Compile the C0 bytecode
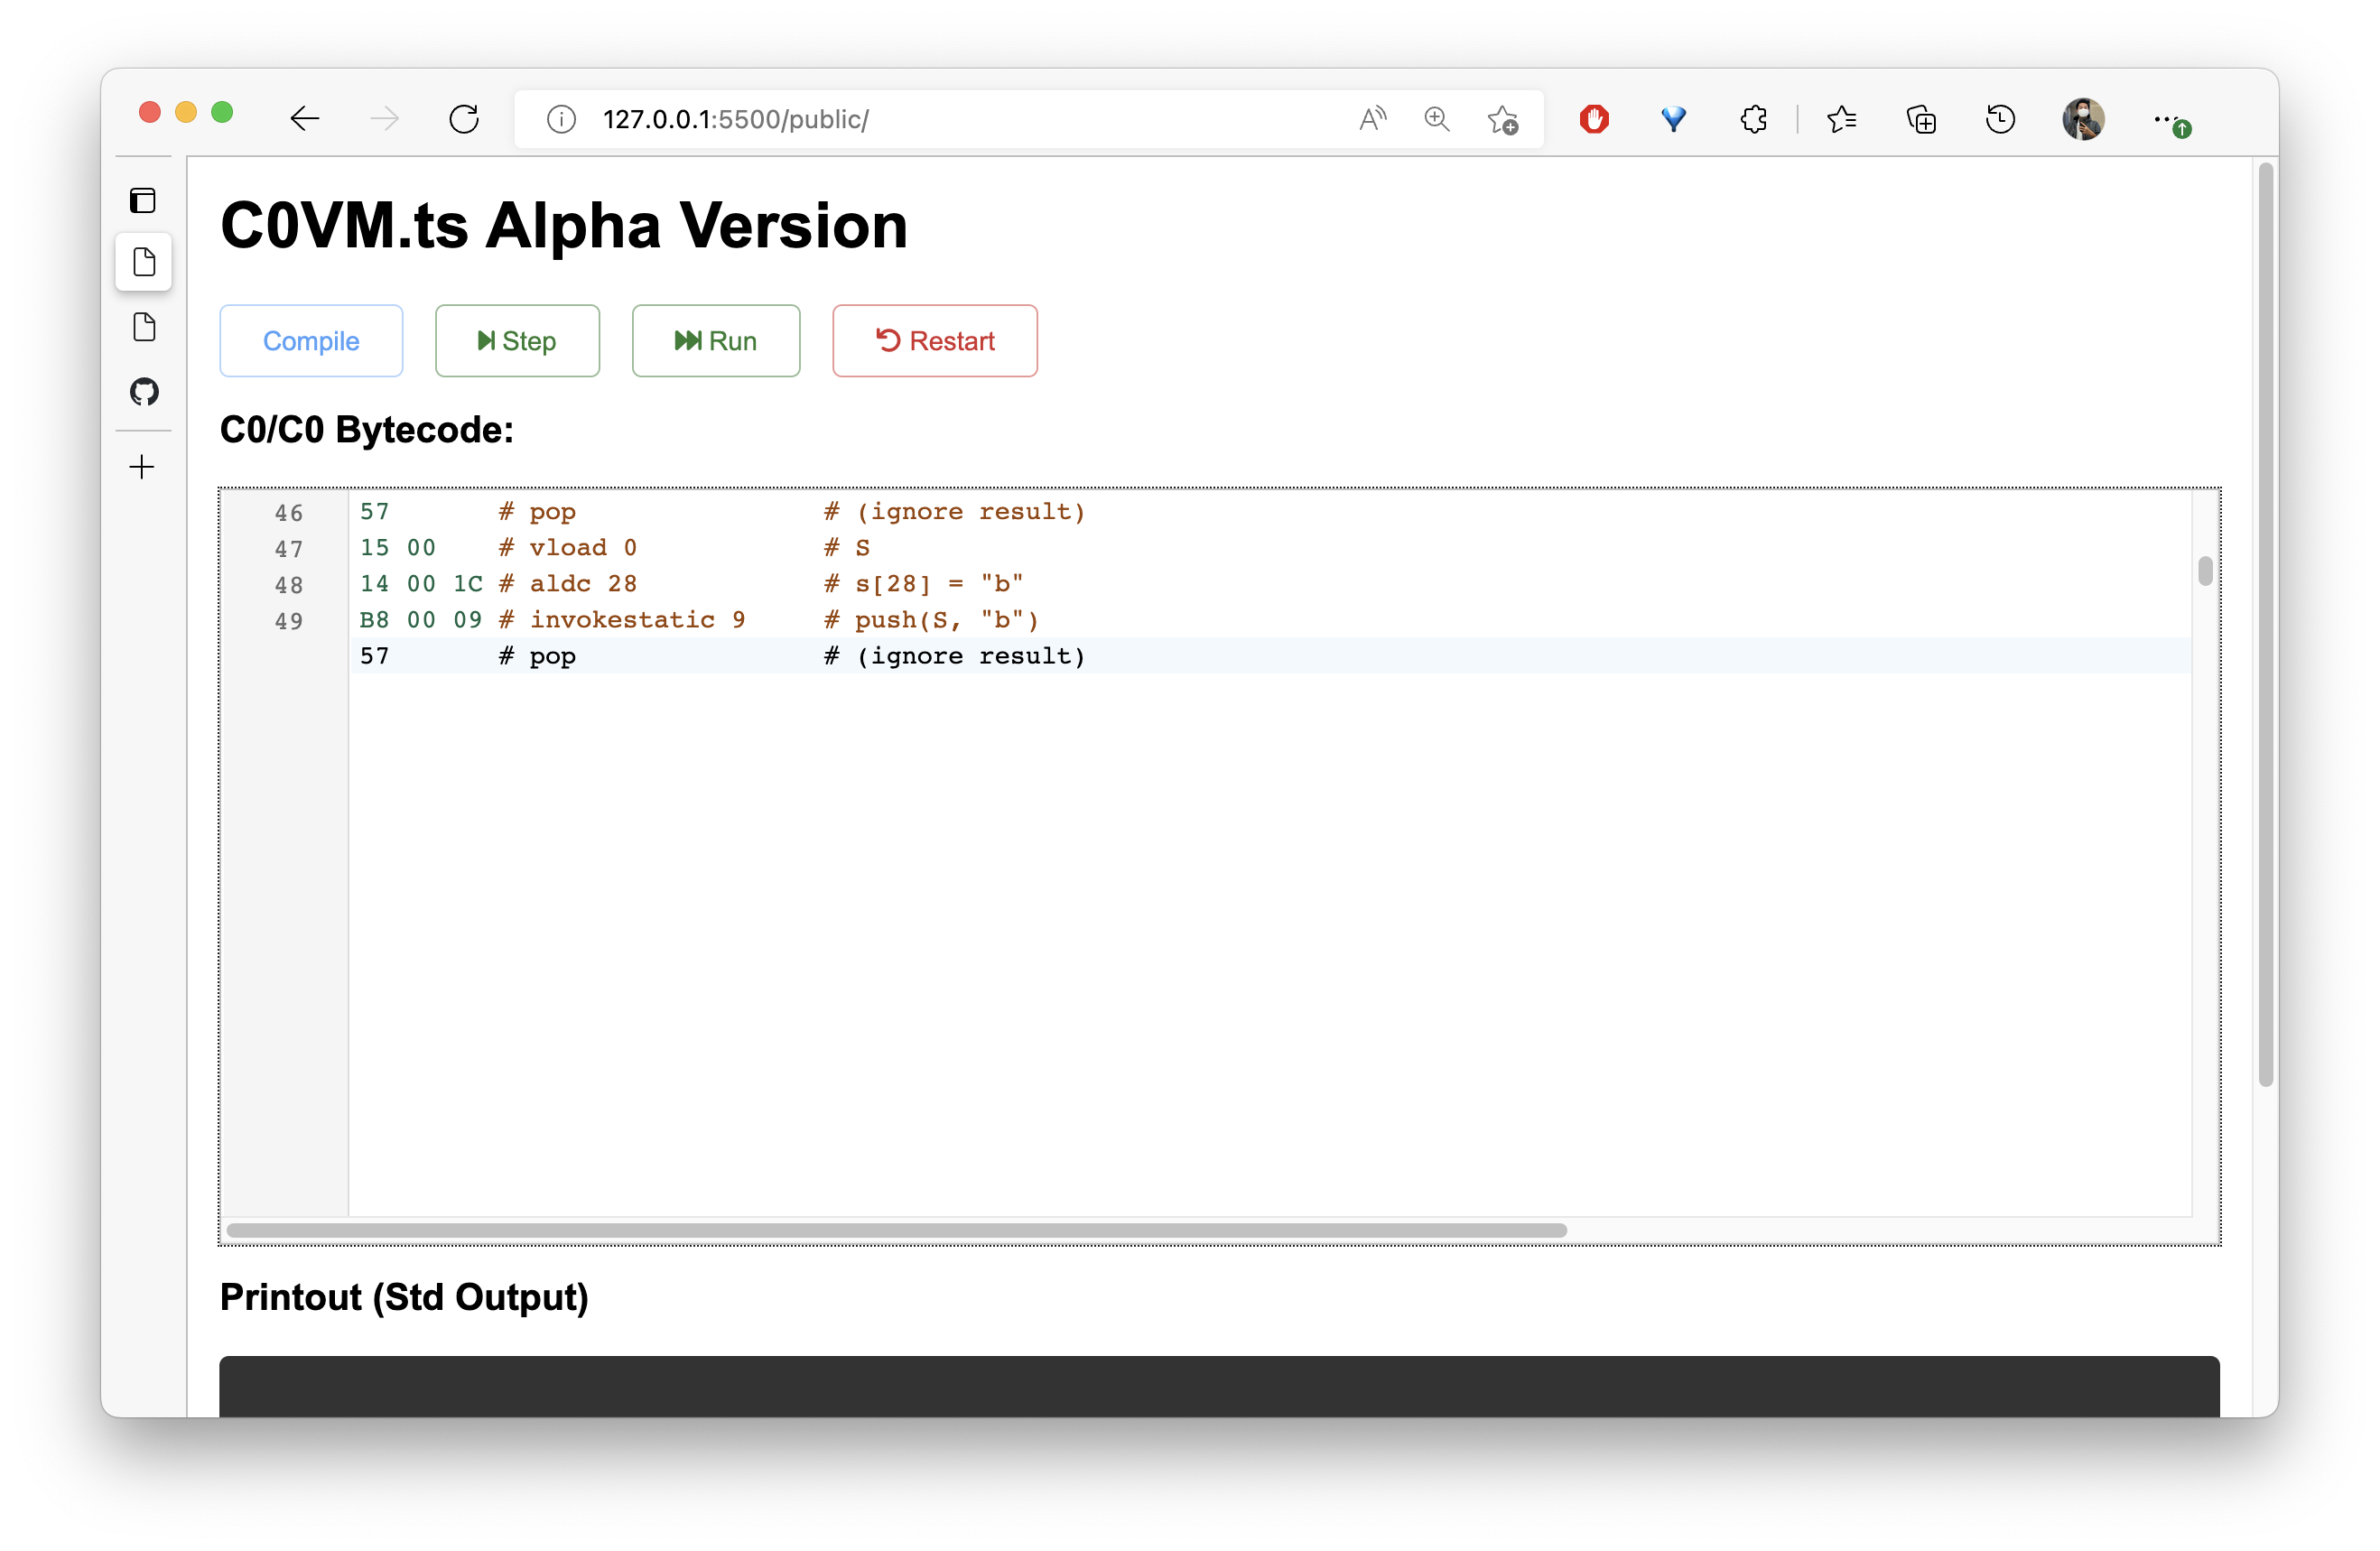This screenshot has width=2380, height=1551. pyautogui.click(x=311, y=341)
